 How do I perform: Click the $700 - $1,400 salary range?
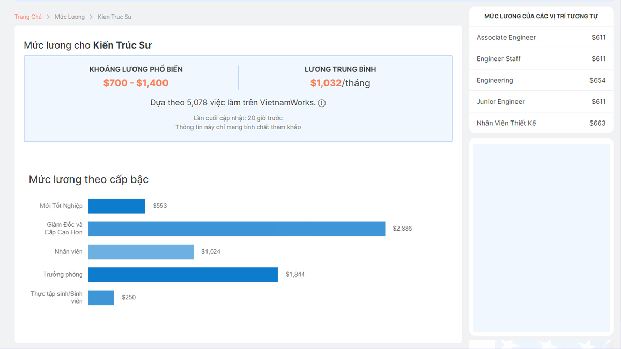(136, 83)
